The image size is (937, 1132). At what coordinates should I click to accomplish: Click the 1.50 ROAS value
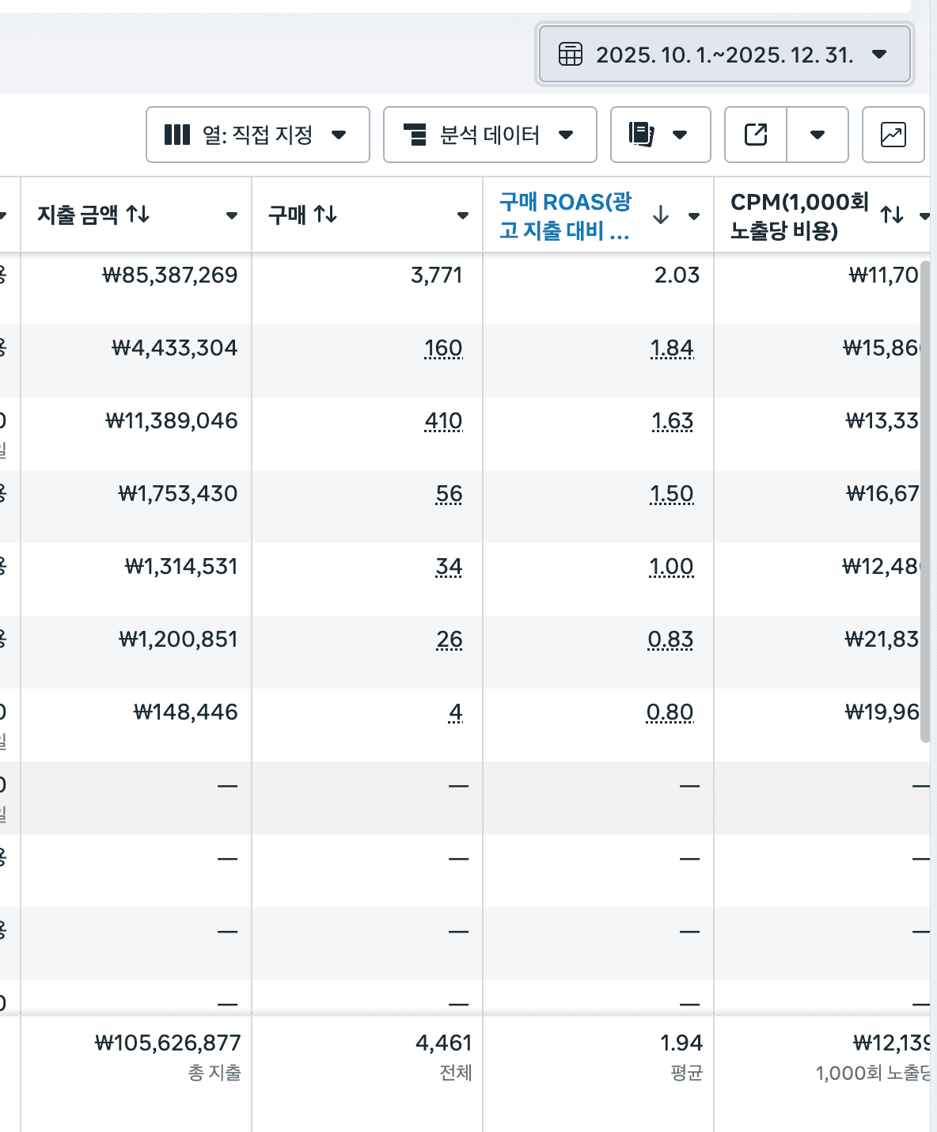tap(672, 494)
